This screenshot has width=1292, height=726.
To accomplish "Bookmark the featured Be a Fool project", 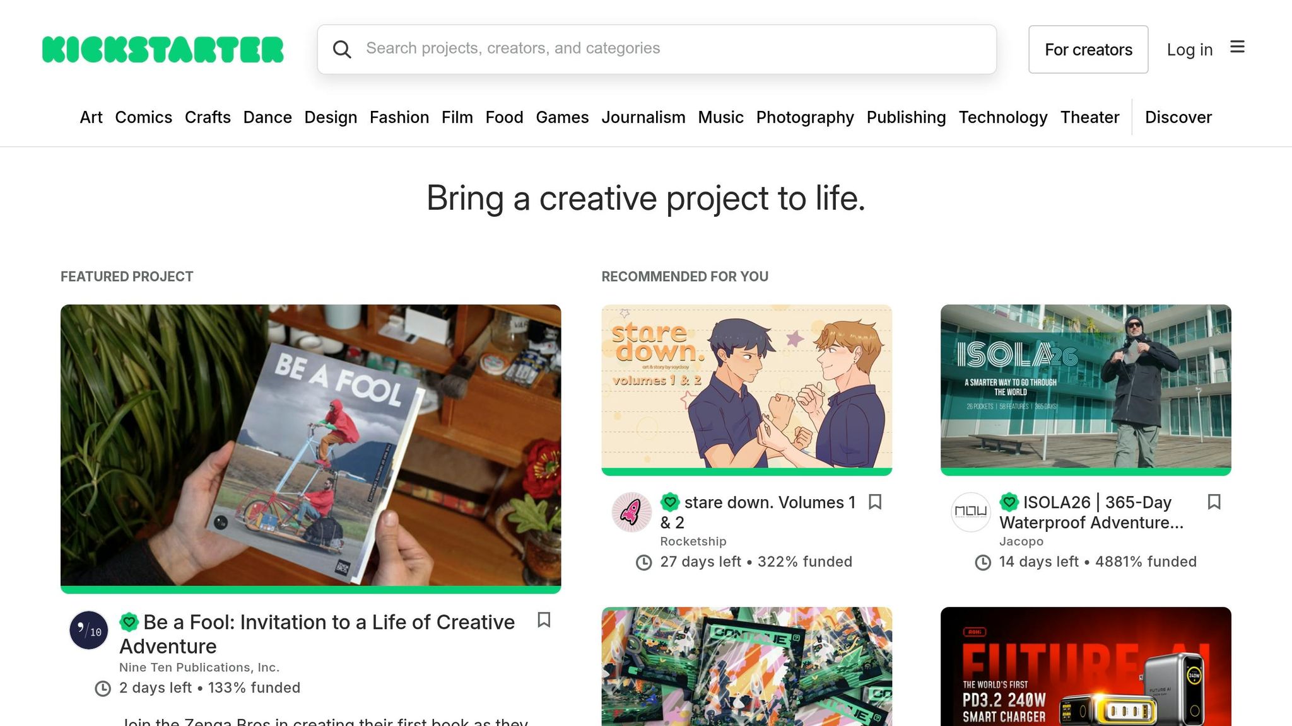I will click(544, 621).
